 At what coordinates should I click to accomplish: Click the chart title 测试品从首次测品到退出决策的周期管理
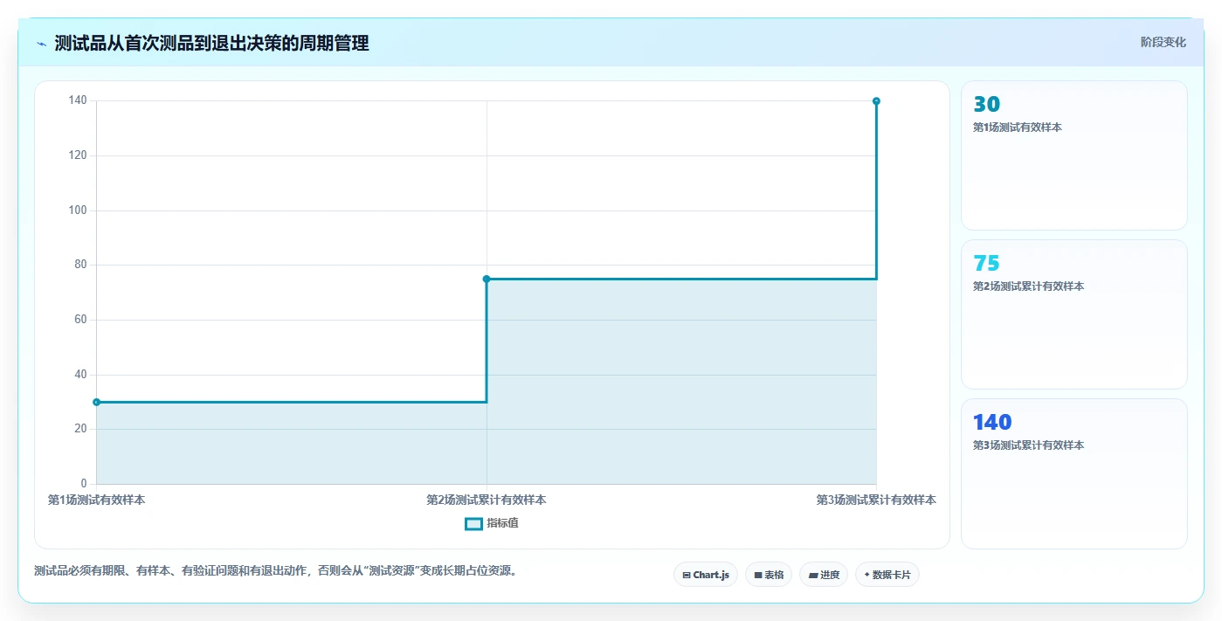pos(211,43)
